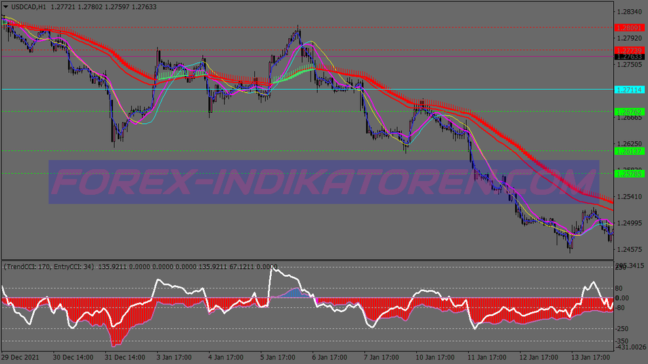Select the red 1.27739 price label

[x=630, y=51]
